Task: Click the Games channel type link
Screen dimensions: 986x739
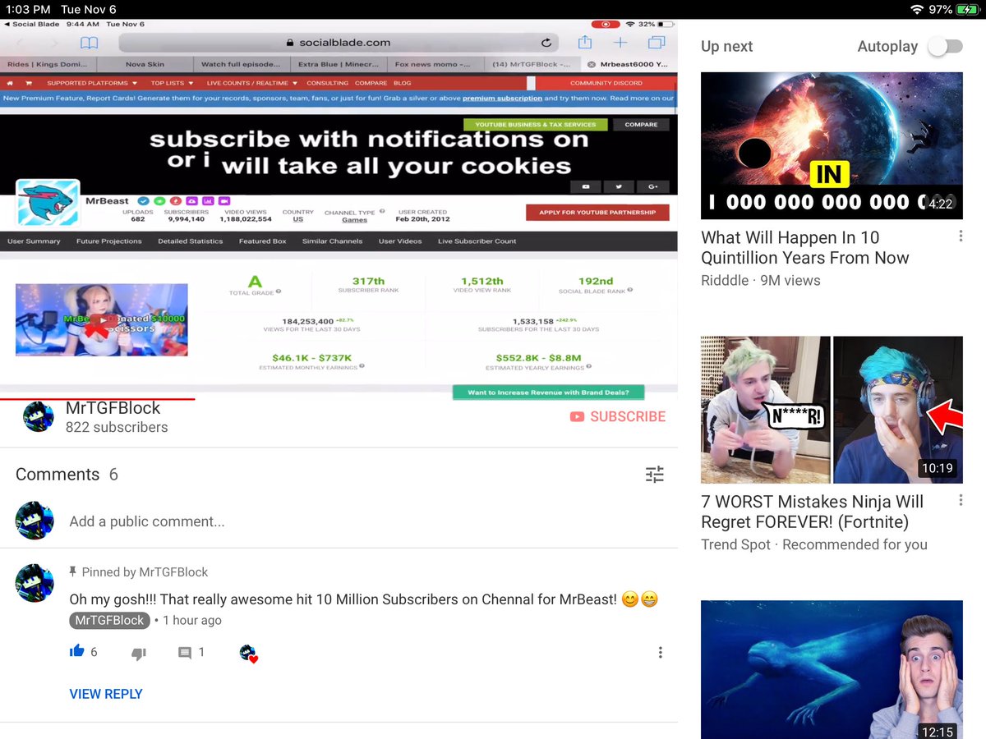Action: click(x=354, y=220)
